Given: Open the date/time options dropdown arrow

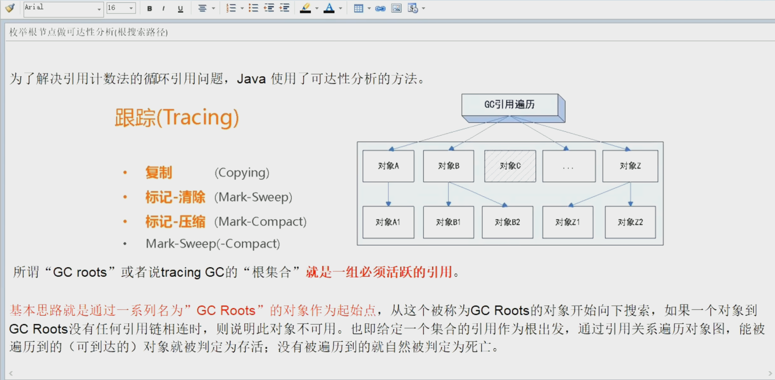Looking at the screenshot, I should 424,8.
